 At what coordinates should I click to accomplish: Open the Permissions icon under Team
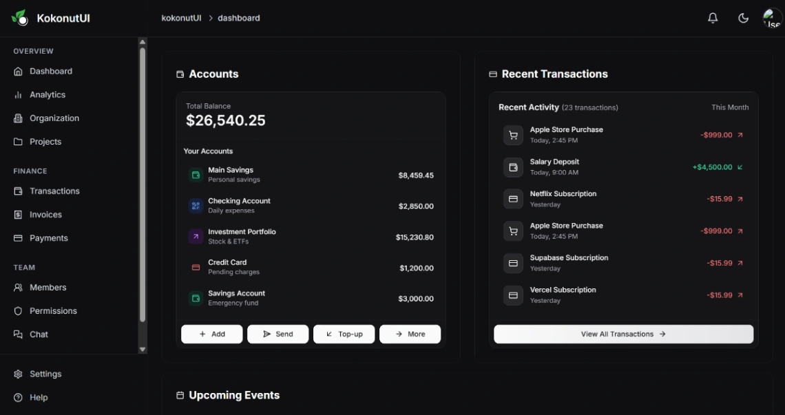pyautogui.click(x=19, y=310)
